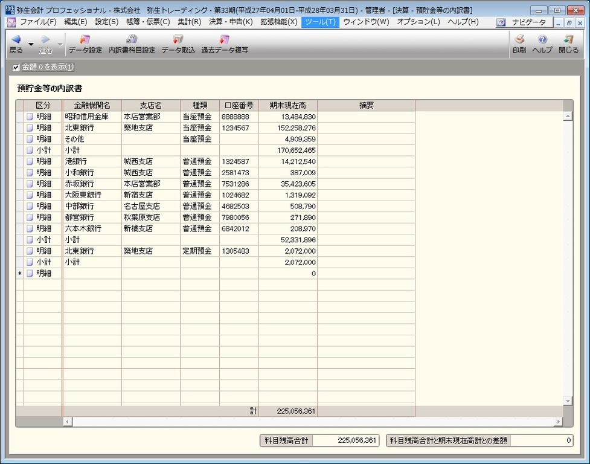
Task: Open 内訳書科目設定 from the toolbar
Action: tap(131, 45)
